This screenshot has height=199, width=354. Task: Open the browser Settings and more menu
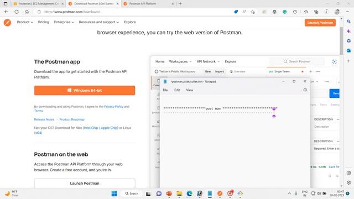pyautogui.click(x=347, y=12)
